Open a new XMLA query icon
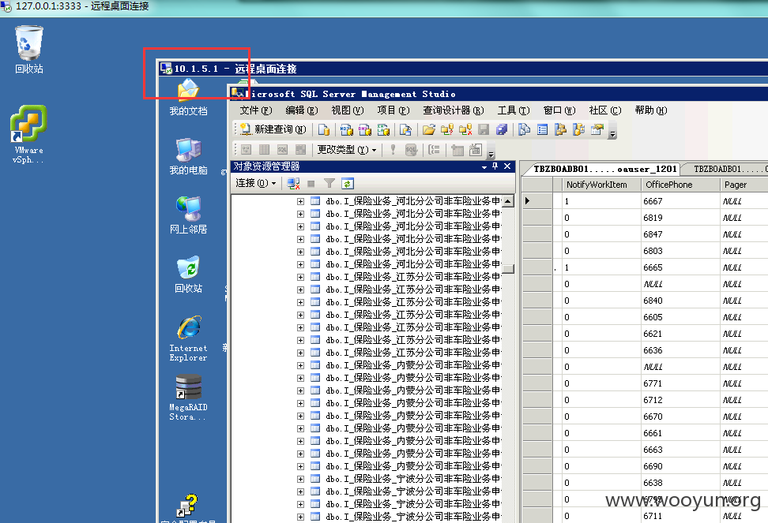Viewport: 768px width, 523px height. (x=383, y=129)
